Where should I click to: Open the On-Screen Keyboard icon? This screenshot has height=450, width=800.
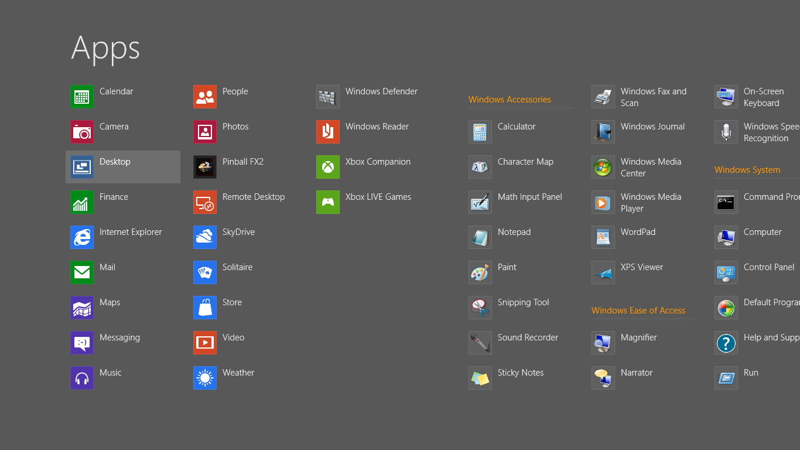[x=726, y=97]
